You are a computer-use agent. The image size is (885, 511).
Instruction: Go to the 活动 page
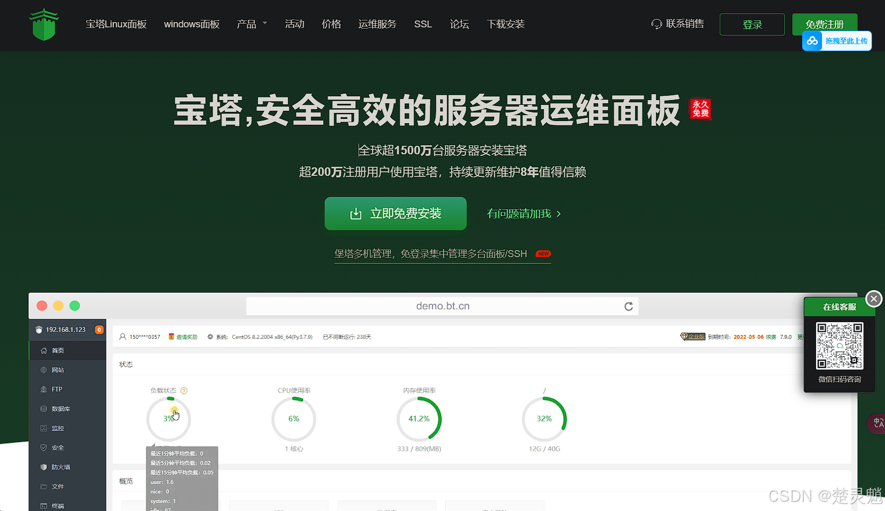(x=294, y=24)
